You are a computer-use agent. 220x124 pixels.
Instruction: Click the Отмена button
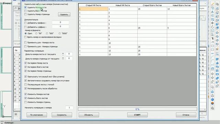pyautogui.click(x=186, y=115)
